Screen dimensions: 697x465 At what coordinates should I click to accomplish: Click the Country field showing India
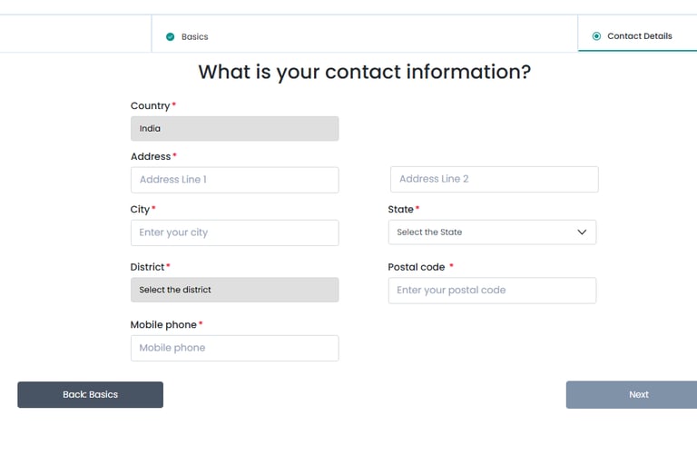(234, 129)
